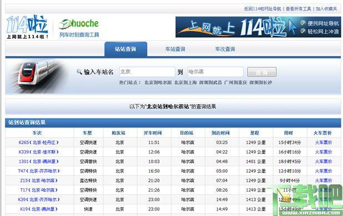Viewport: 343px width, 216px height.
Task: Click the 目的站 column header
Action: pyautogui.click(x=186, y=133)
